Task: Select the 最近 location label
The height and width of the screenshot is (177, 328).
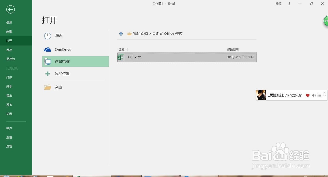Action: click(x=59, y=35)
